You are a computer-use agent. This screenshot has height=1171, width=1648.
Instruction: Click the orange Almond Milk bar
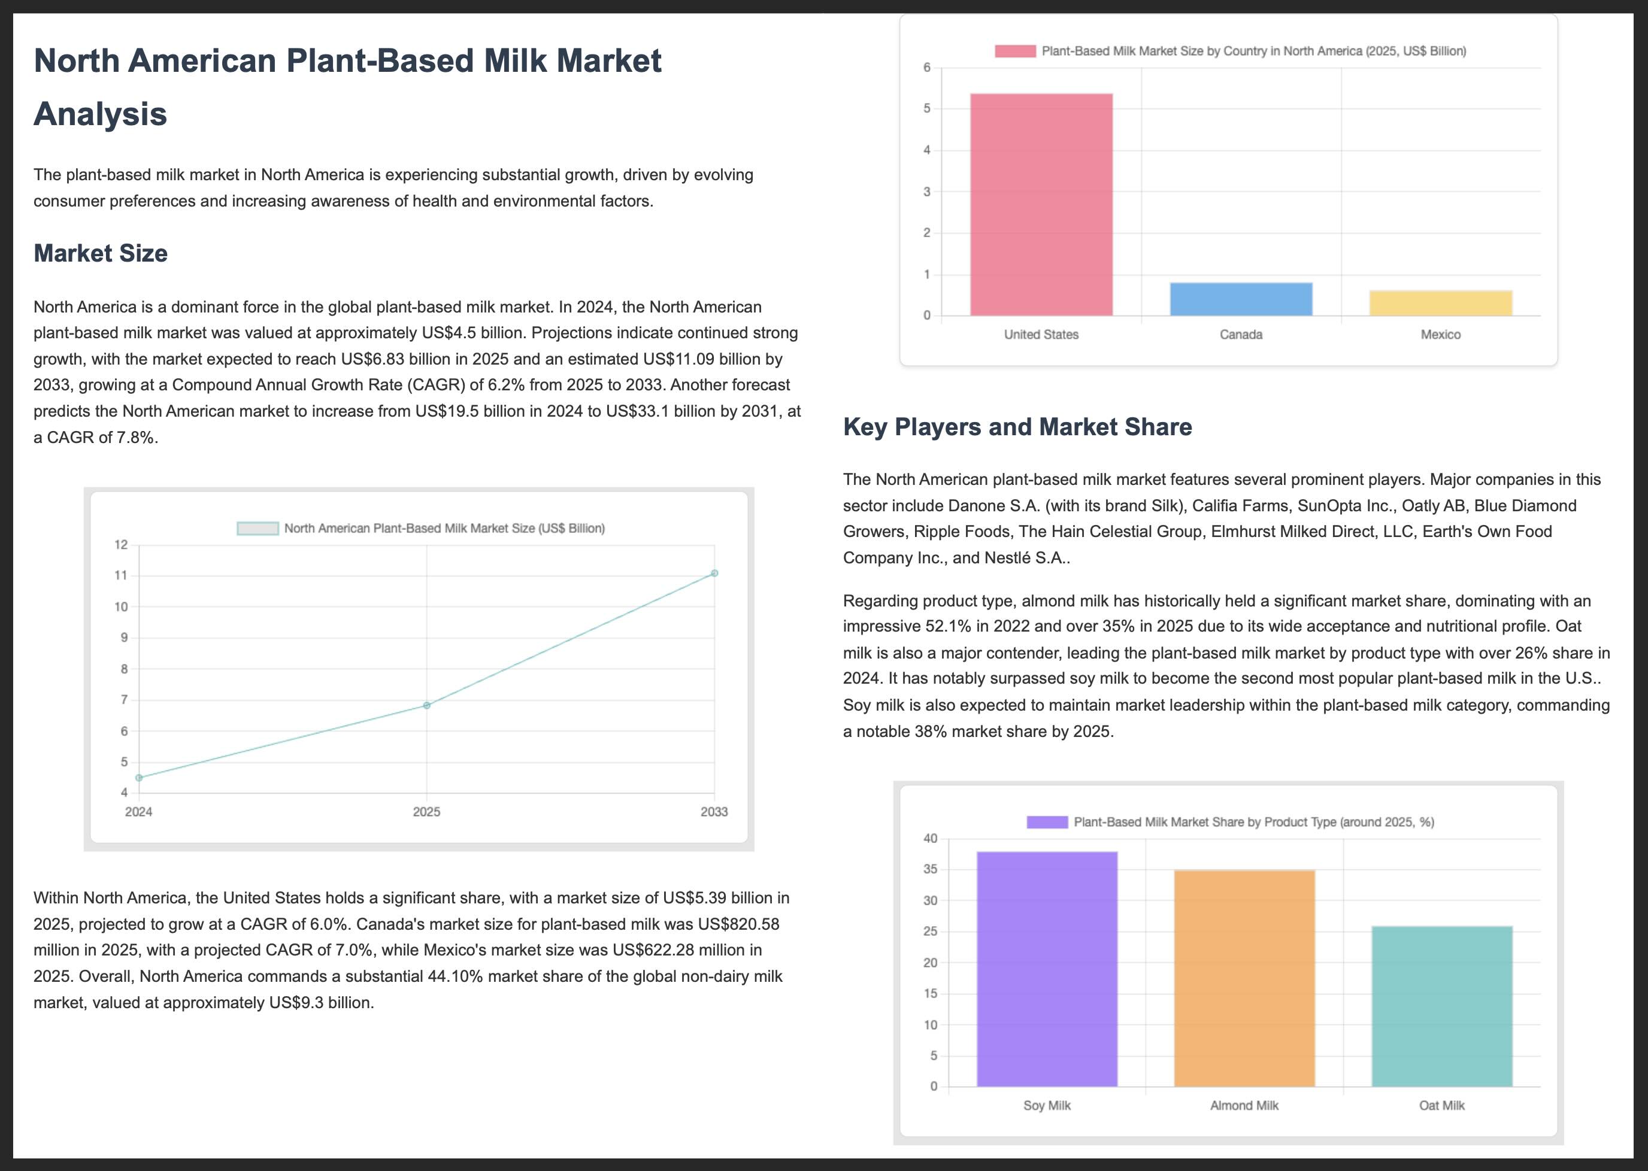click(1244, 978)
